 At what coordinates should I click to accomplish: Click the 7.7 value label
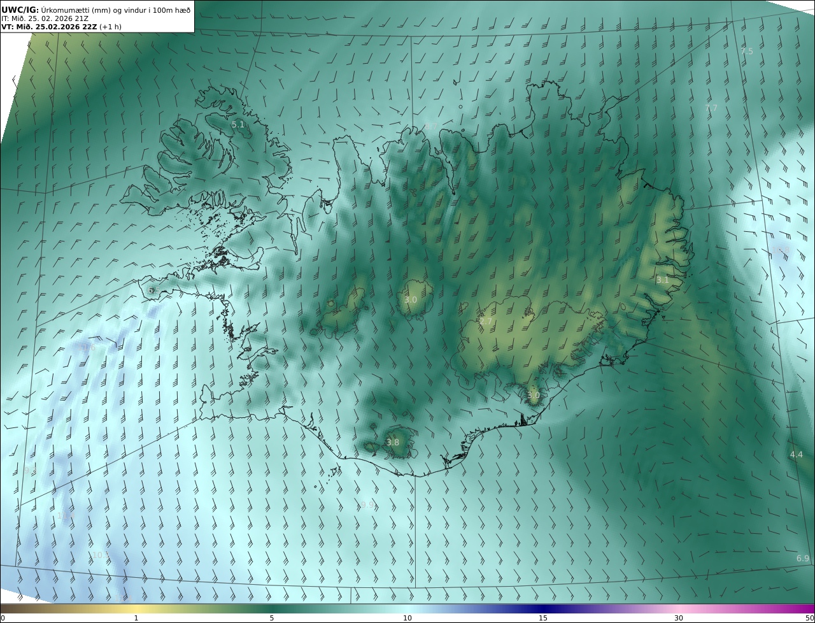tap(711, 108)
